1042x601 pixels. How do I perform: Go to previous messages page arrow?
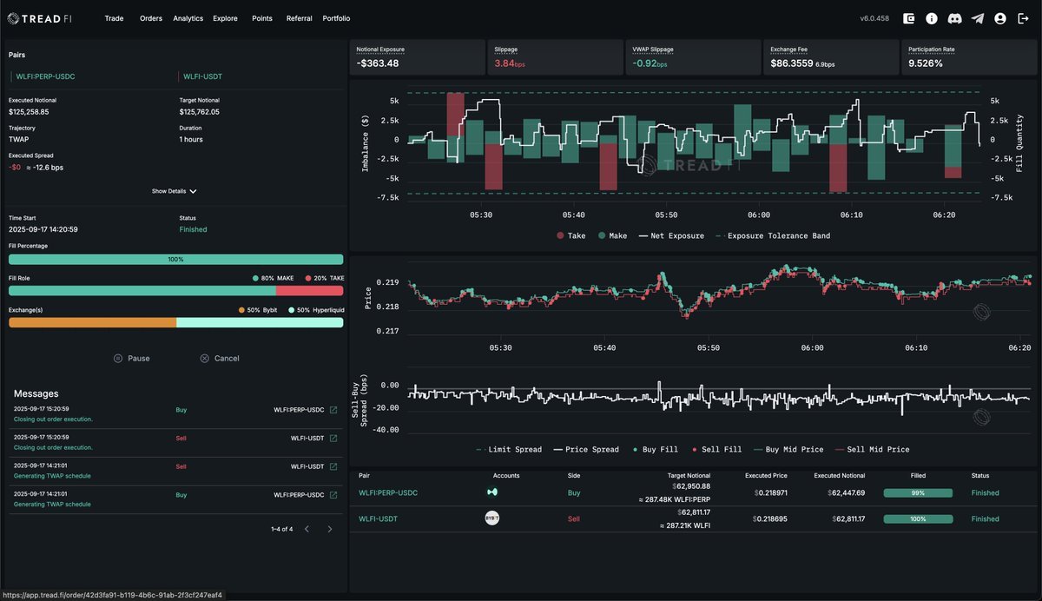(307, 529)
